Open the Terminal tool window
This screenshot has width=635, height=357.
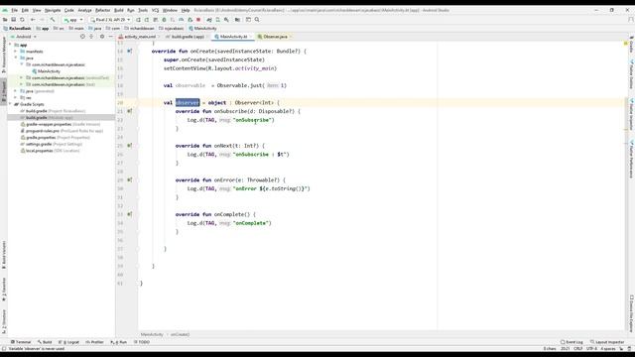[21, 342]
